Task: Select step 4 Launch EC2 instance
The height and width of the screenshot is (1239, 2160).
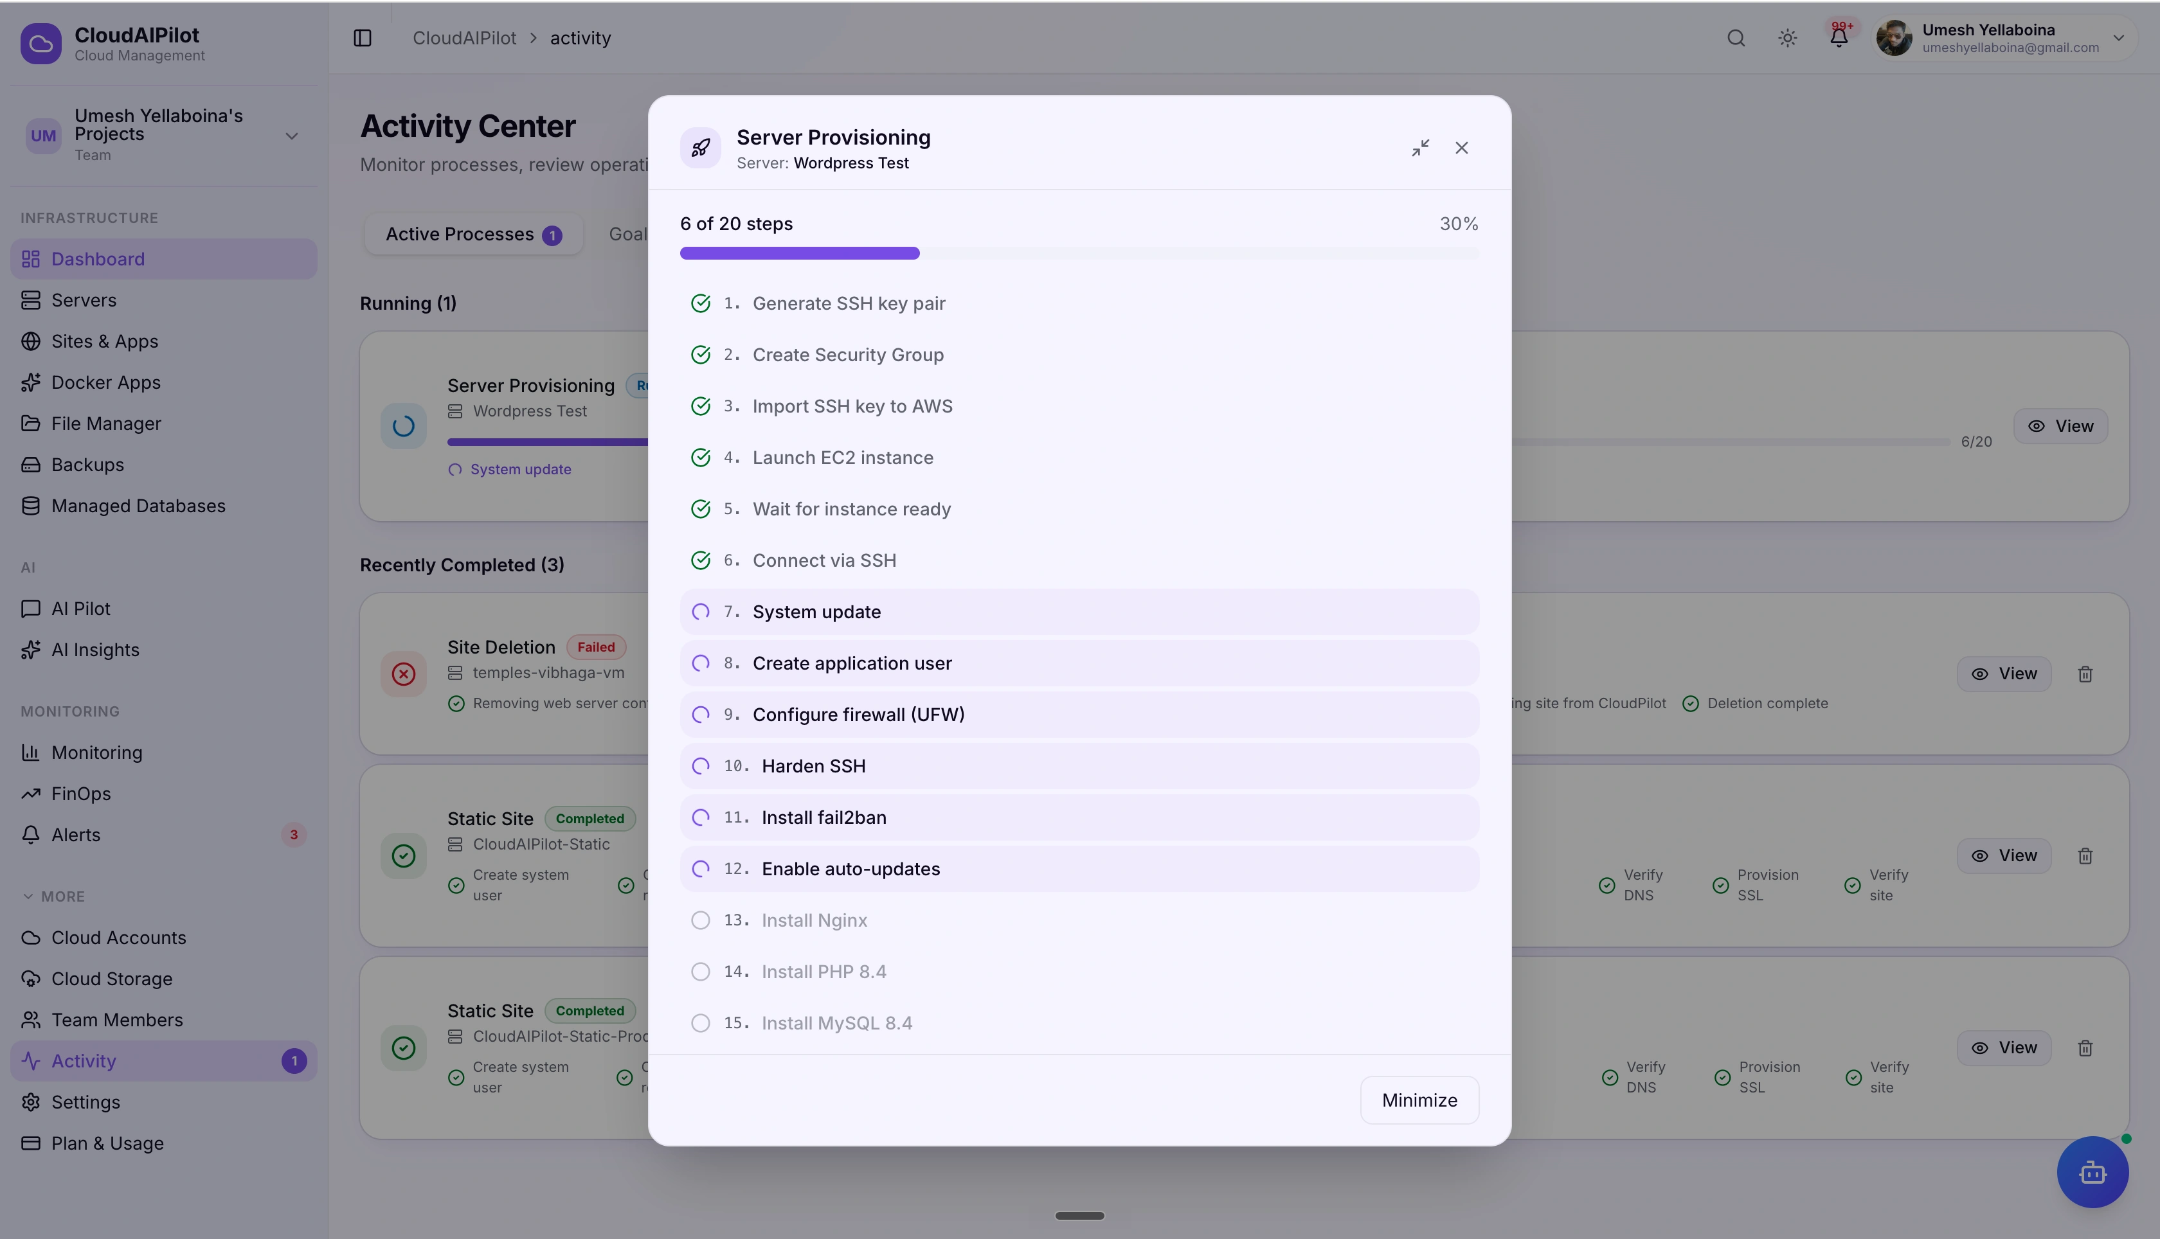Action: (1079, 458)
